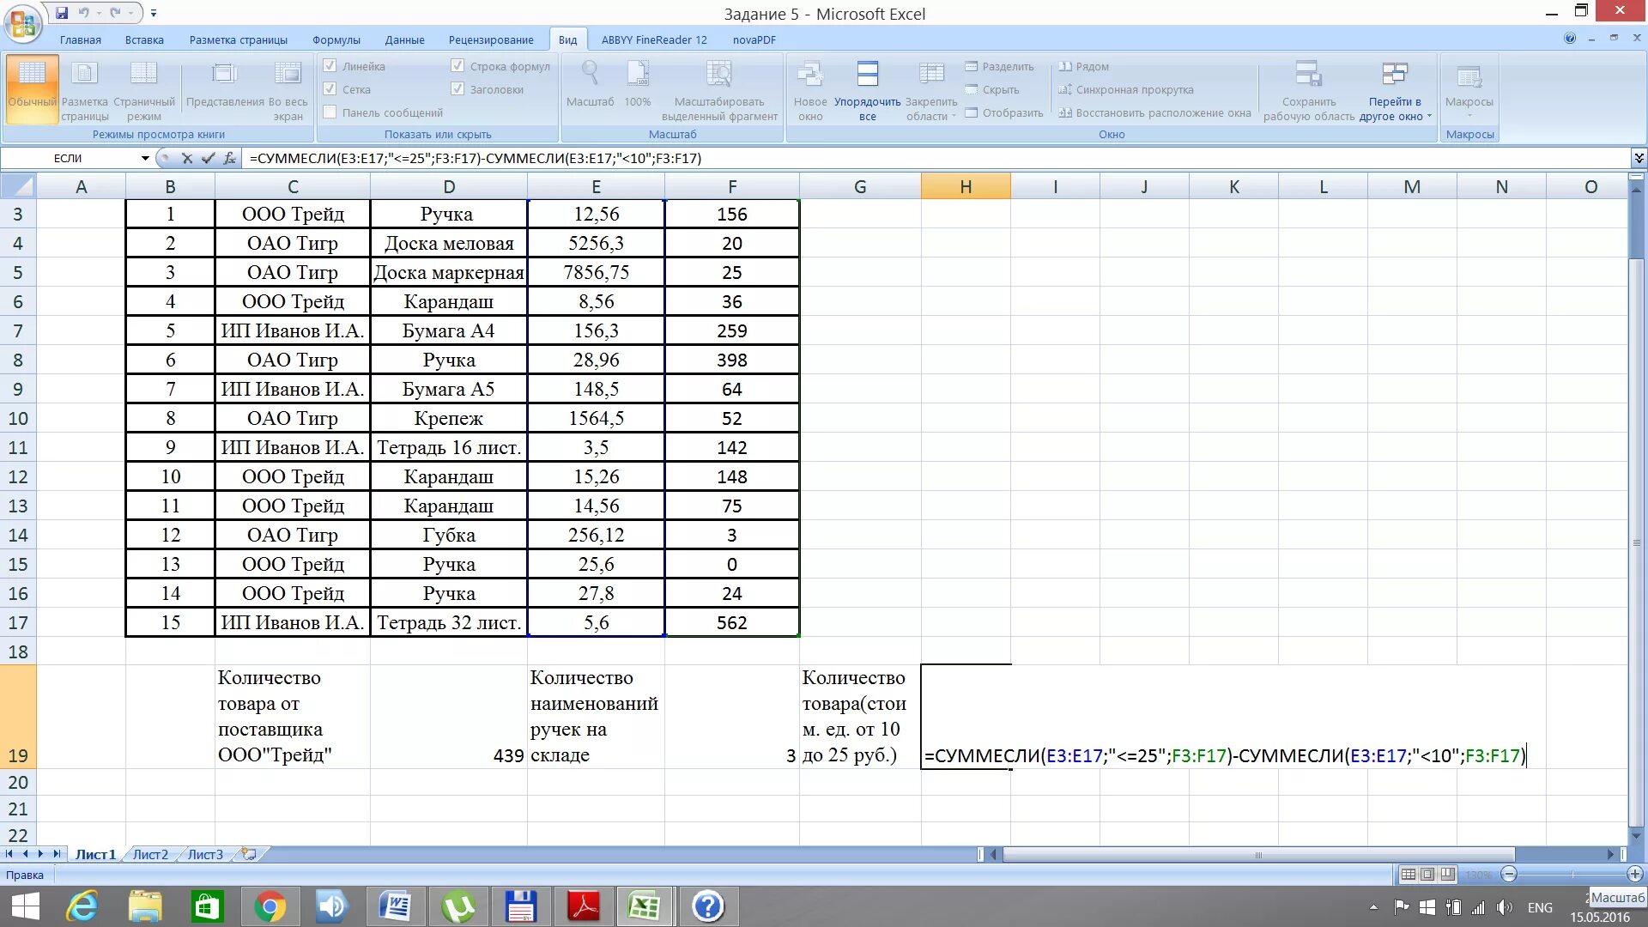Expand Freeze Panes (Закрепить области) dropdown
Image resolution: width=1648 pixels, height=927 pixels.
[930, 90]
